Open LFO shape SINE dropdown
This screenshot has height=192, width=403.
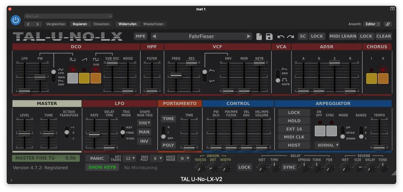point(144,123)
